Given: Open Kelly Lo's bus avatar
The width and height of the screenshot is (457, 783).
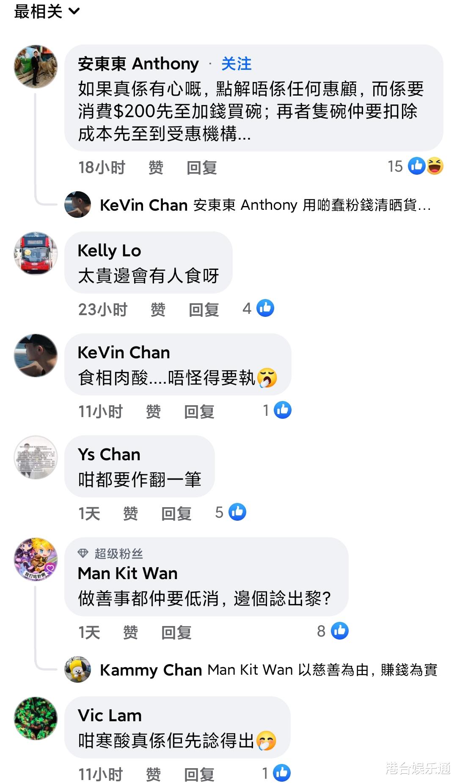Looking at the screenshot, I should pyautogui.click(x=36, y=253).
